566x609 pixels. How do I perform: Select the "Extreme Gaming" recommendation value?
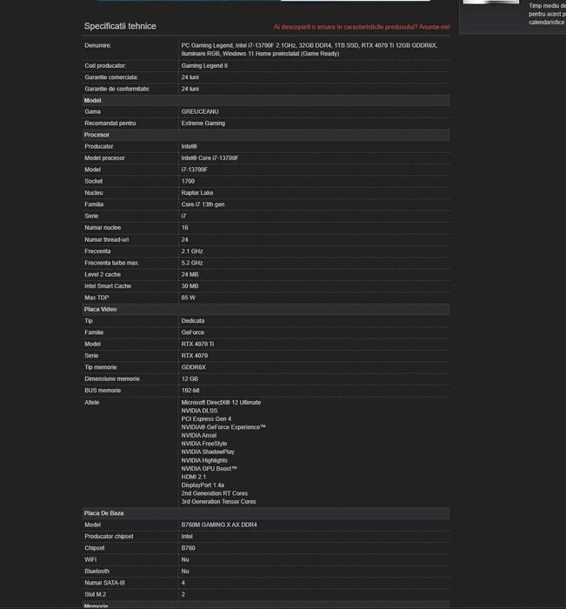tap(203, 124)
